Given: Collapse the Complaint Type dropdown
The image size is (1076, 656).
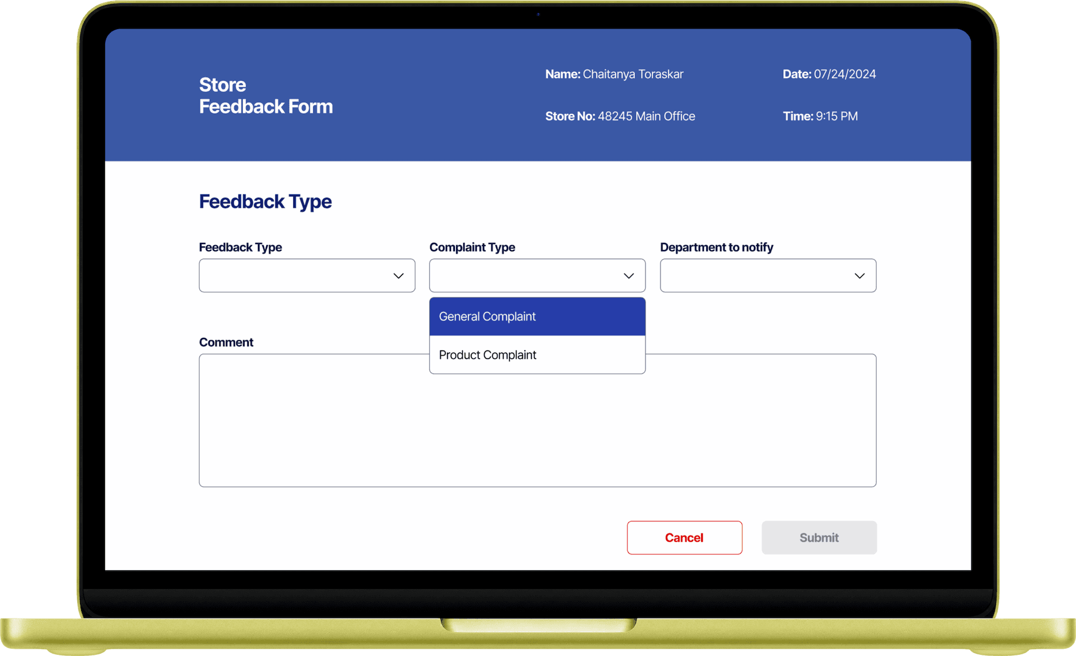Looking at the screenshot, I should [x=537, y=275].
